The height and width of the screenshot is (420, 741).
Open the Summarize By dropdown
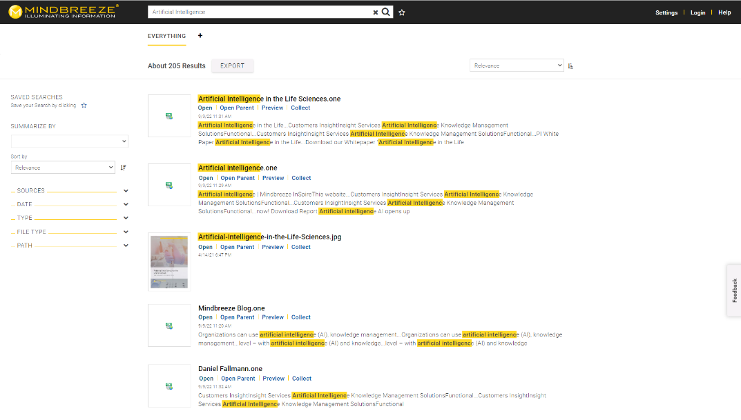coord(70,141)
